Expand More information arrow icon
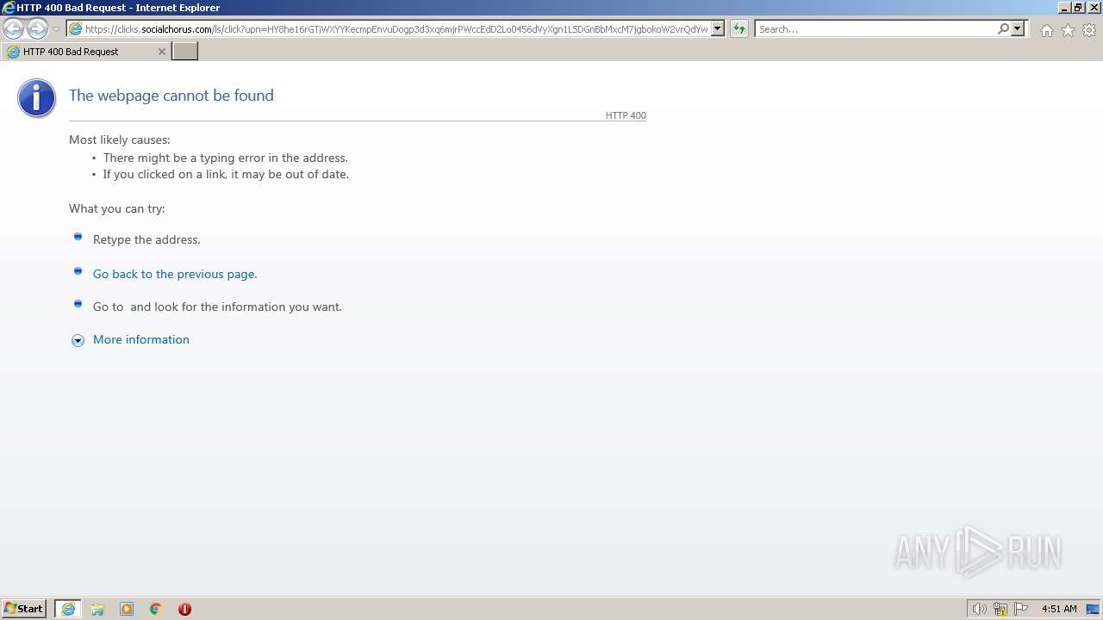 pyautogui.click(x=78, y=340)
